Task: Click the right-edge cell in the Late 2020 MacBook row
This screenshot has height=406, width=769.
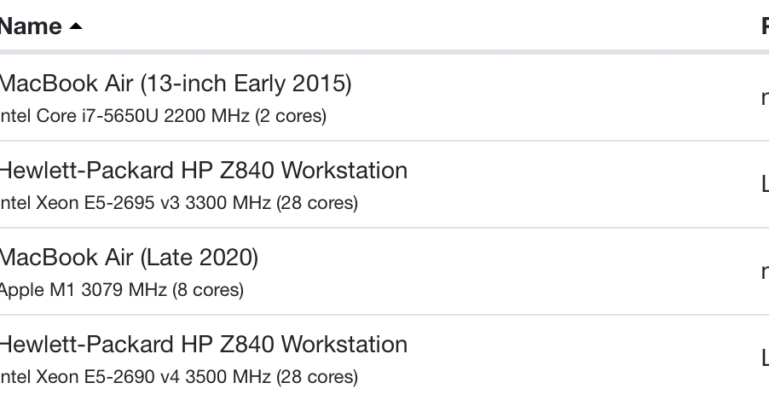Action: click(x=764, y=272)
